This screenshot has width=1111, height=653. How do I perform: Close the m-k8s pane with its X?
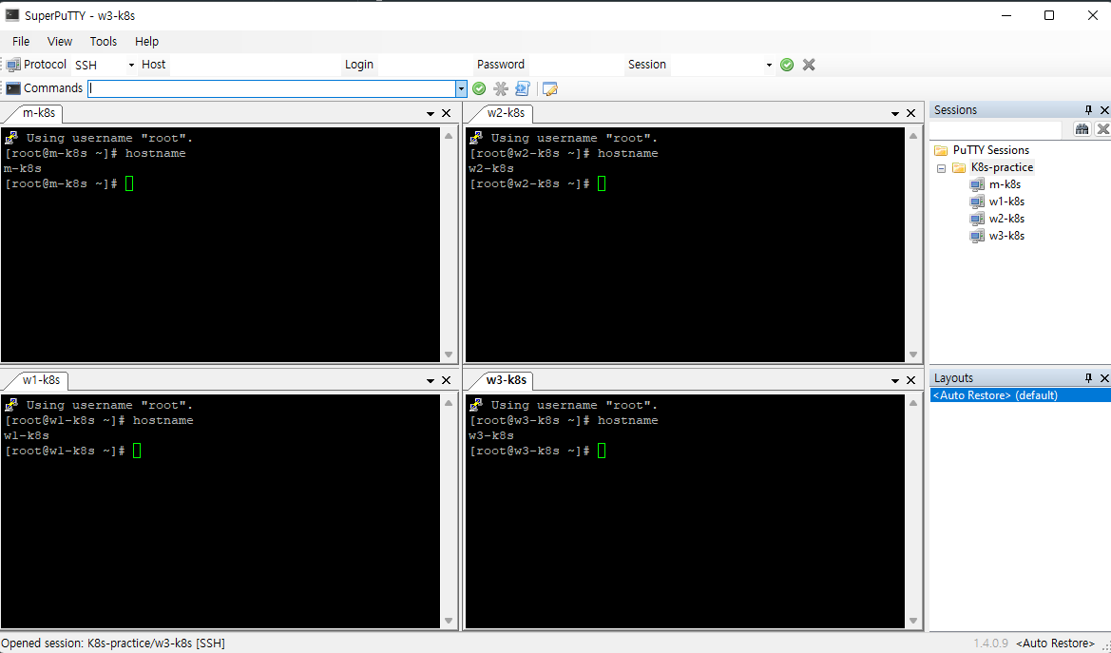(447, 113)
